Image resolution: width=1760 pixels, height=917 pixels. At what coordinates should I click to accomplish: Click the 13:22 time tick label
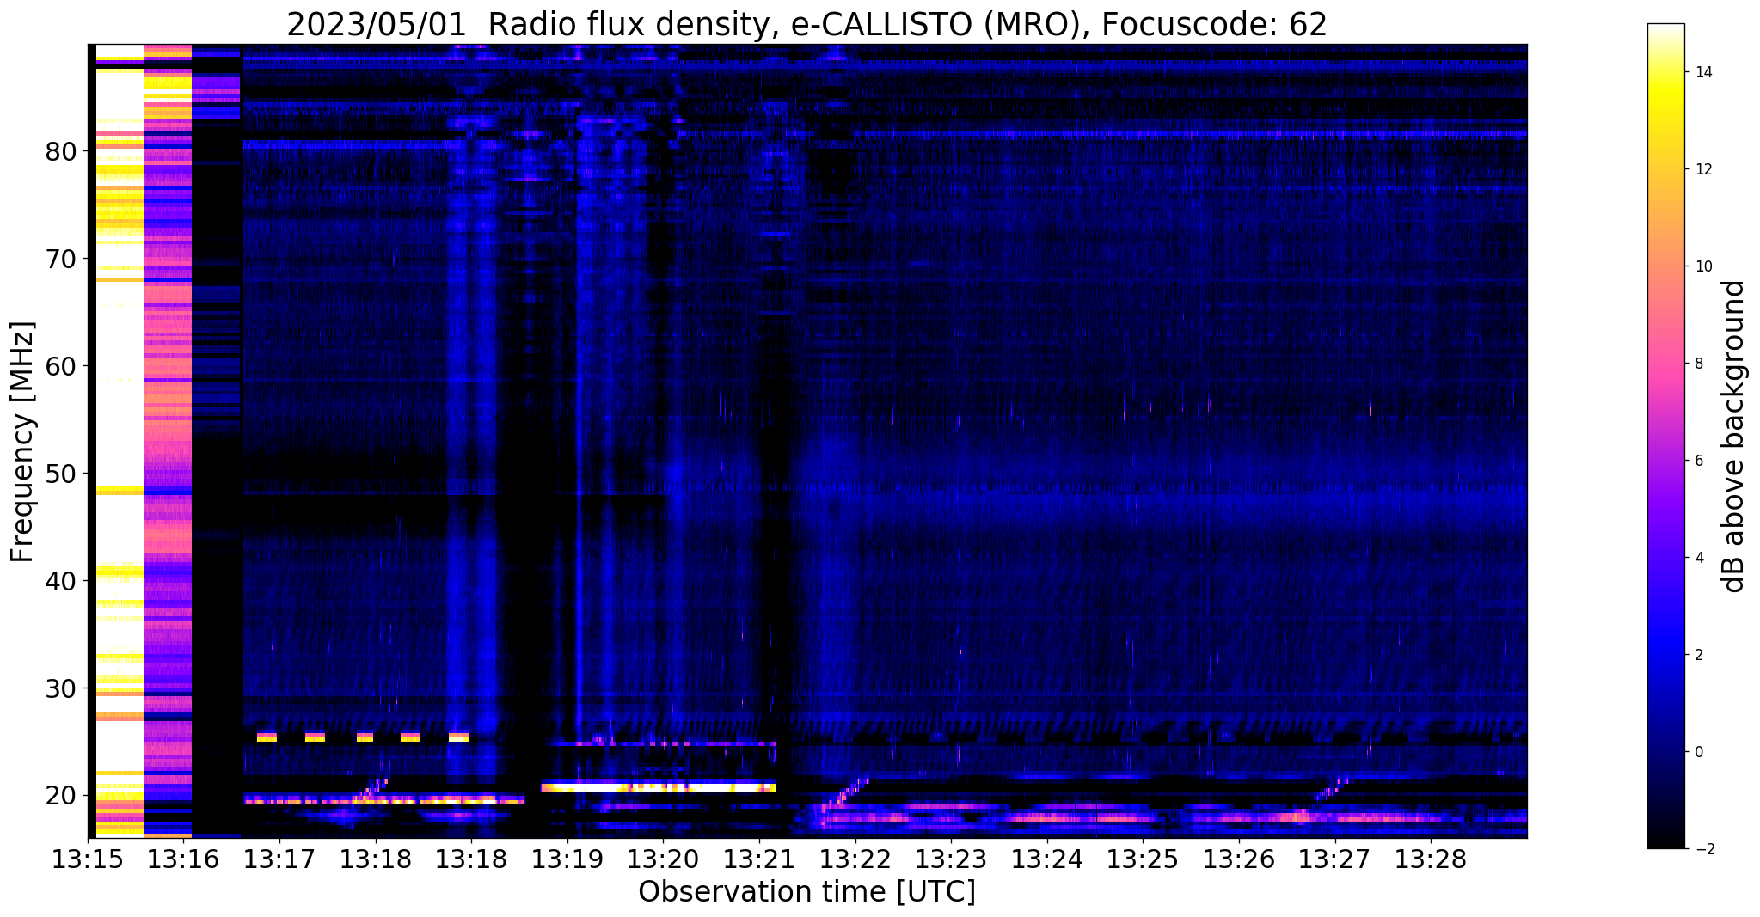click(x=855, y=859)
